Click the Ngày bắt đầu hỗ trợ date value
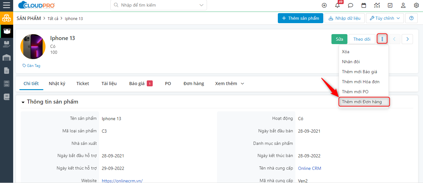423x183 pixels. click(113, 156)
